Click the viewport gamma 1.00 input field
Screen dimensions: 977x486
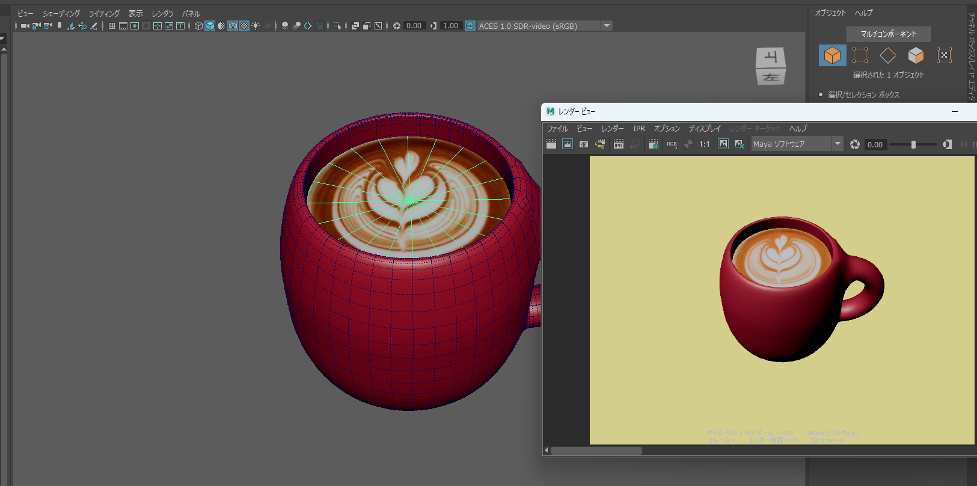[450, 26]
